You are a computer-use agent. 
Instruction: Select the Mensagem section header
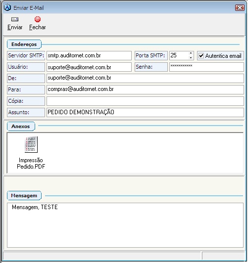(24, 196)
